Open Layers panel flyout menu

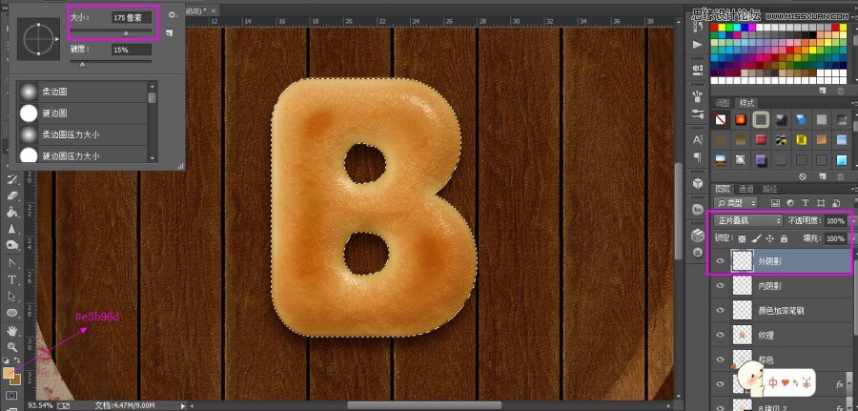(853, 189)
